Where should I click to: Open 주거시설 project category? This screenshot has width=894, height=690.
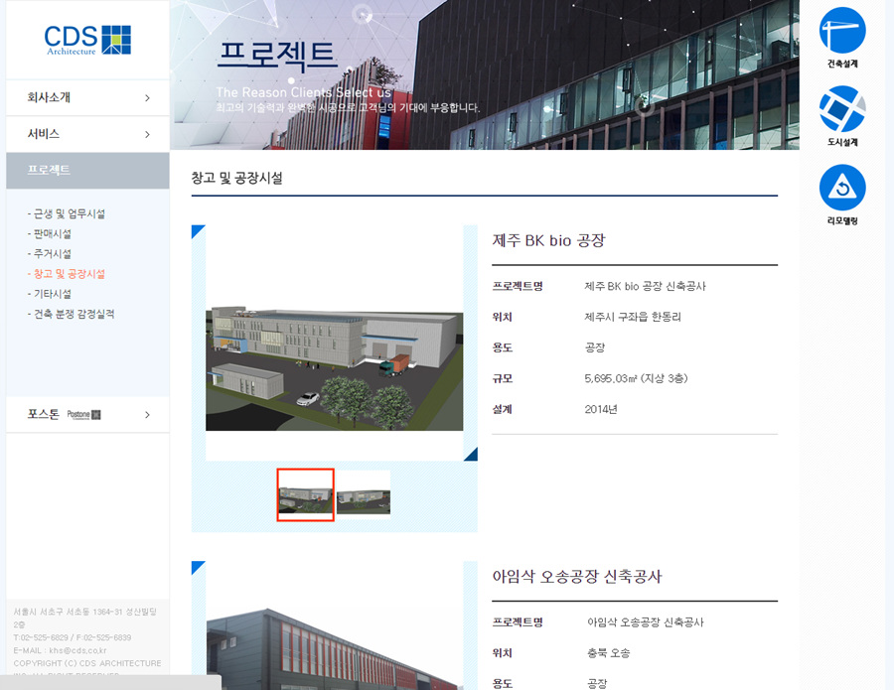(x=50, y=253)
